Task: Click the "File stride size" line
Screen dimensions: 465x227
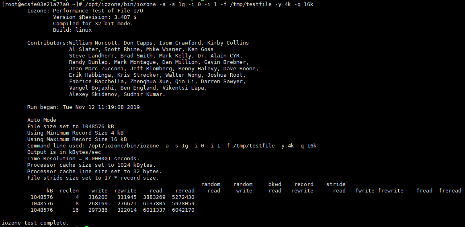Action: click(93, 178)
